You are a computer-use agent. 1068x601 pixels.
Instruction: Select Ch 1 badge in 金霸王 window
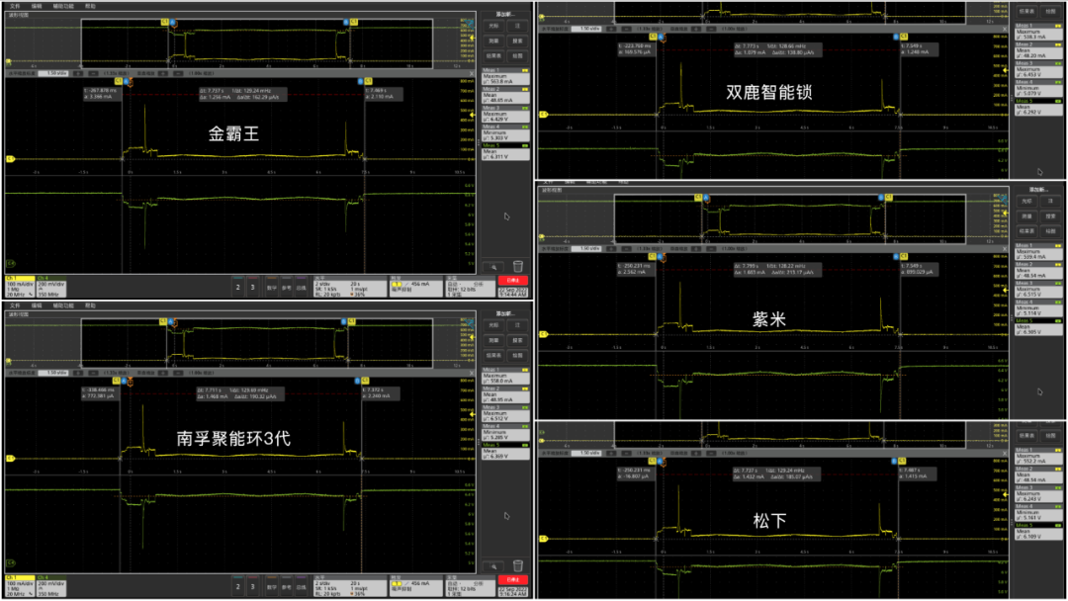coord(20,287)
